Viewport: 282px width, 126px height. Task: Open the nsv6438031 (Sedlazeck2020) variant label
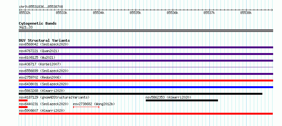point(44,84)
